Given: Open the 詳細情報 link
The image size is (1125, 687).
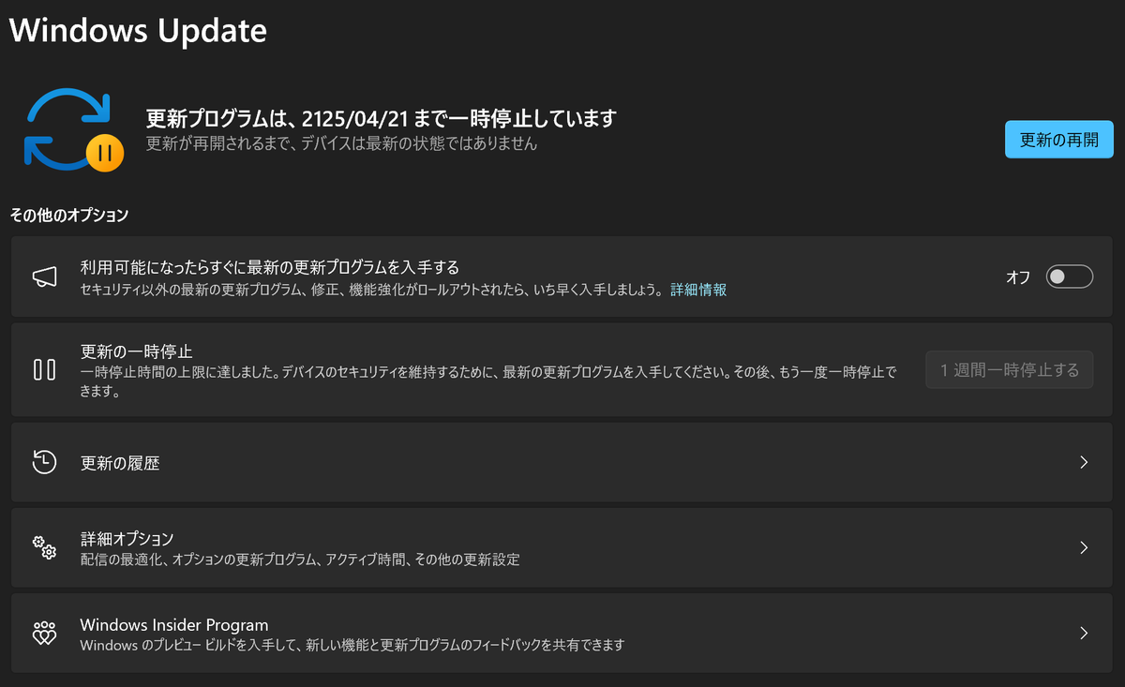Looking at the screenshot, I should click(x=697, y=291).
